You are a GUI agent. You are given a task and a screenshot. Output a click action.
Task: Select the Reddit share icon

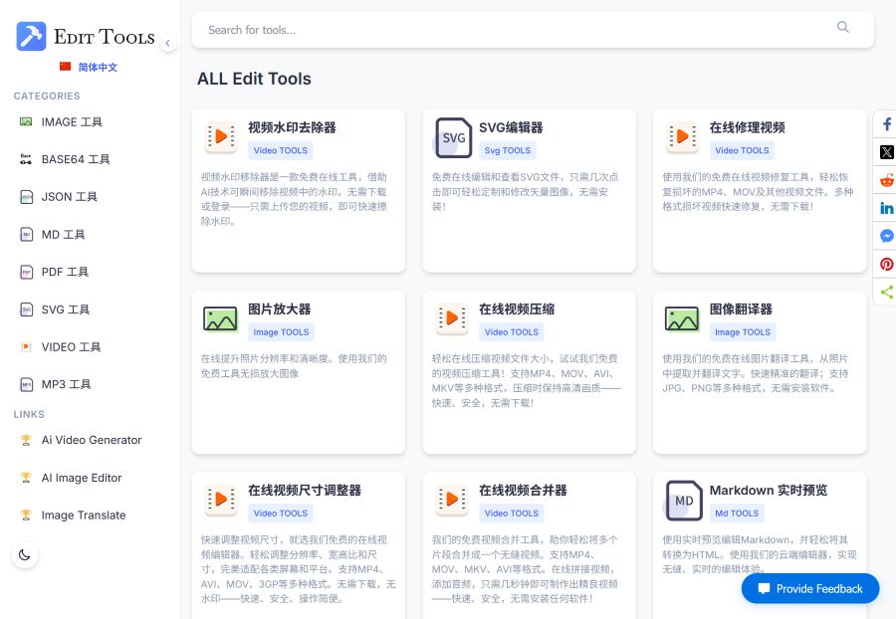tap(885, 179)
